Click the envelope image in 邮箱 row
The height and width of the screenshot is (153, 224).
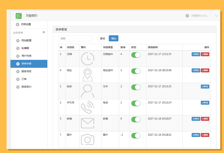(x=88, y=123)
